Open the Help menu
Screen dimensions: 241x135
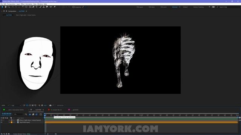(45, 4)
